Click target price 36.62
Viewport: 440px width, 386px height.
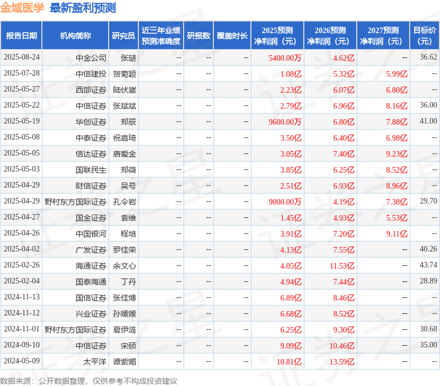(428, 57)
